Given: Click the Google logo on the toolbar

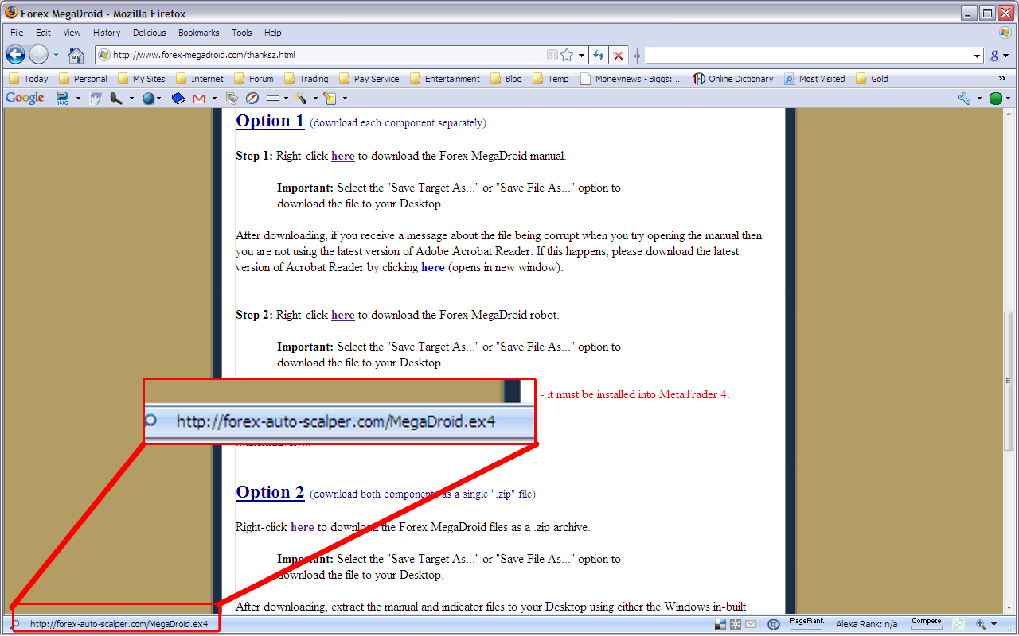Looking at the screenshot, I should coord(25,98).
